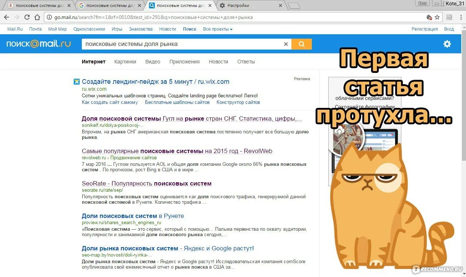Open Новости in the top portal bar
The image size is (466, 277).
(x=168, y=29)
